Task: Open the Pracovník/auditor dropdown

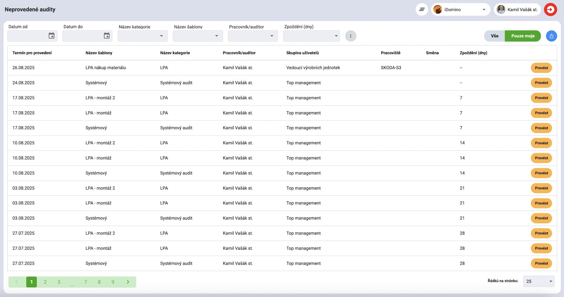Action: 253,36
